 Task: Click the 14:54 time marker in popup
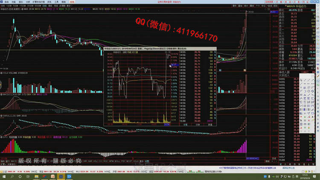point(167,124)
